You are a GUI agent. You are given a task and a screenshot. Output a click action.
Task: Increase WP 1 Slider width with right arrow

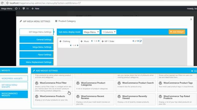click(x=138, y=41)
